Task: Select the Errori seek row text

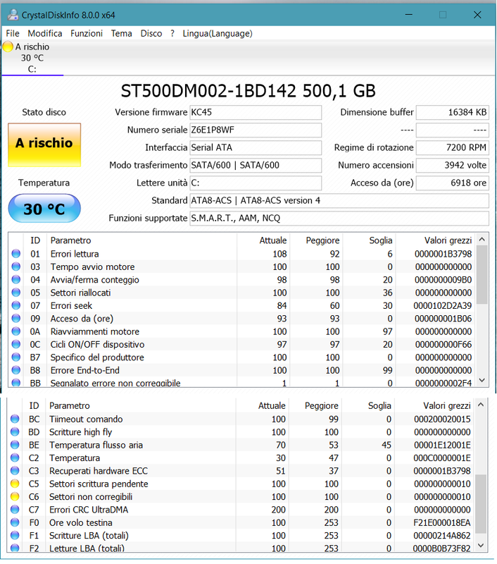Action: point(71,305)
